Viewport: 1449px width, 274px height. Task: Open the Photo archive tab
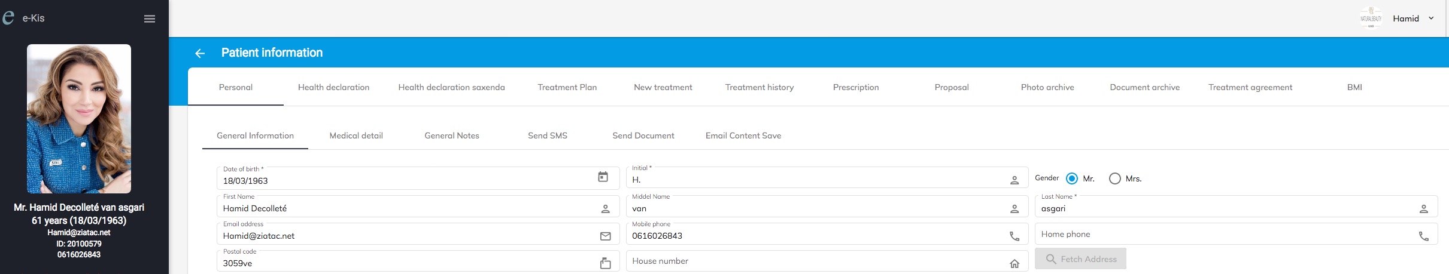[1047, 87]
